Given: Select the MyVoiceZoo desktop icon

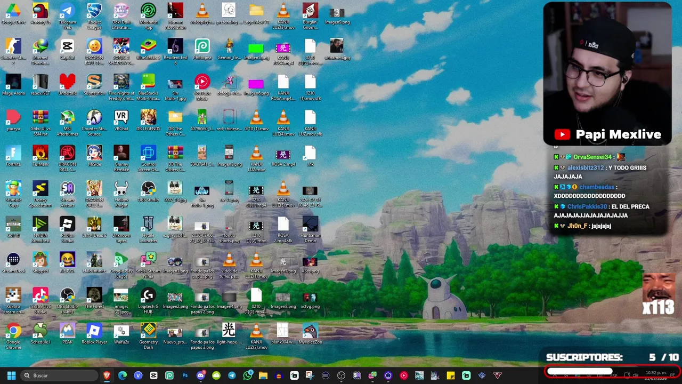Looking at the screenshot, I should [310, 334].
